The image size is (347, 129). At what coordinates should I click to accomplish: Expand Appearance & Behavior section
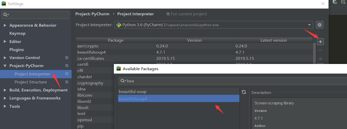pos(5,25)
